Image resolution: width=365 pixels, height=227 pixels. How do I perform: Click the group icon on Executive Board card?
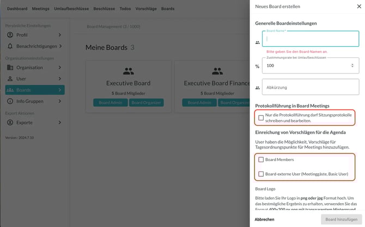128,71
